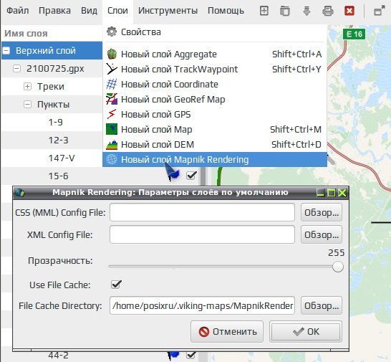Click the Отменить button
Image resolution: width=391 pixels, height=362 pixels.
(x=227, y=332)
